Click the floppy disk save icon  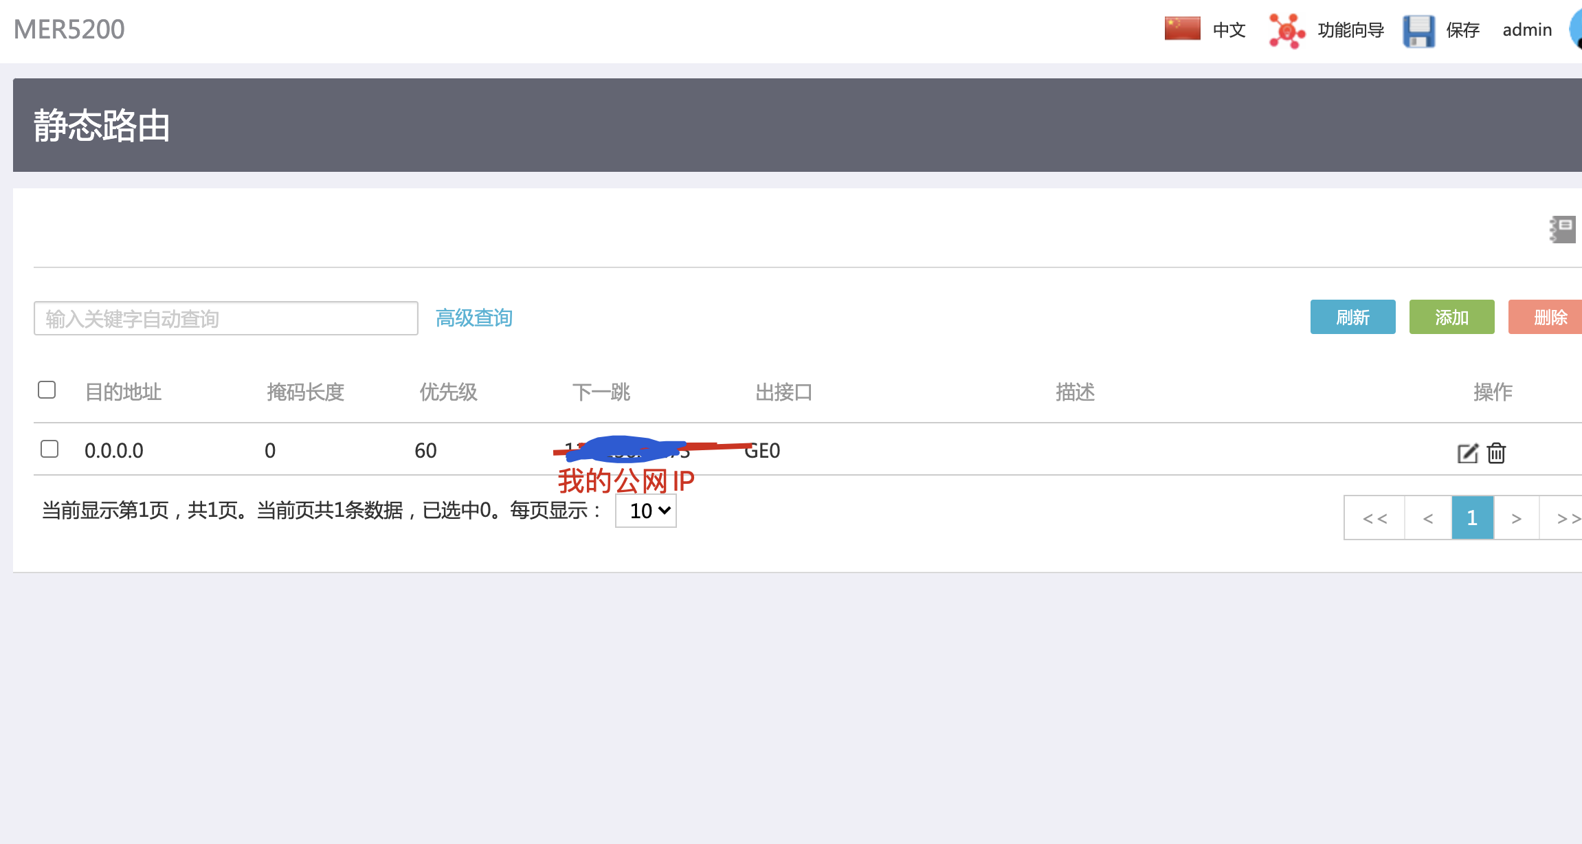(x=1418, y=31)
